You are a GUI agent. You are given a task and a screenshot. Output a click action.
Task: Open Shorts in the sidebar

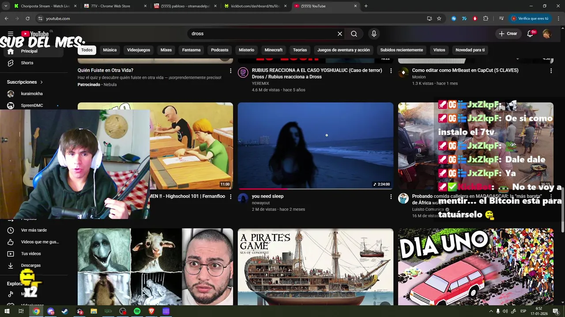click(34, 63)
